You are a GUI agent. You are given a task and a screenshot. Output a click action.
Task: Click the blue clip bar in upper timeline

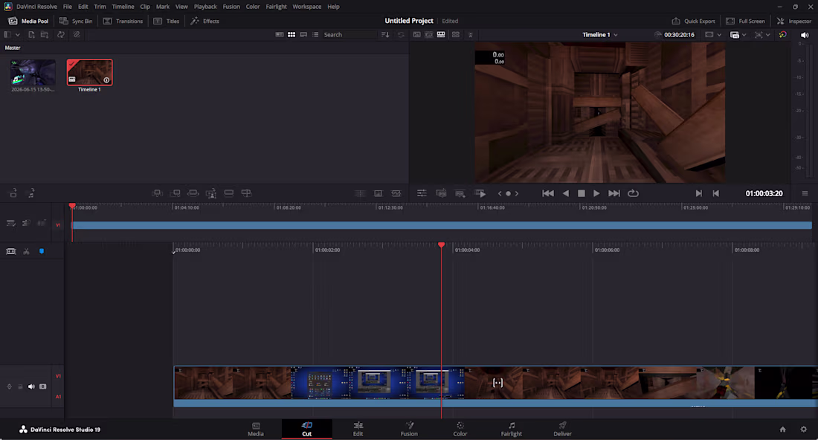click(x=441, y=225)
